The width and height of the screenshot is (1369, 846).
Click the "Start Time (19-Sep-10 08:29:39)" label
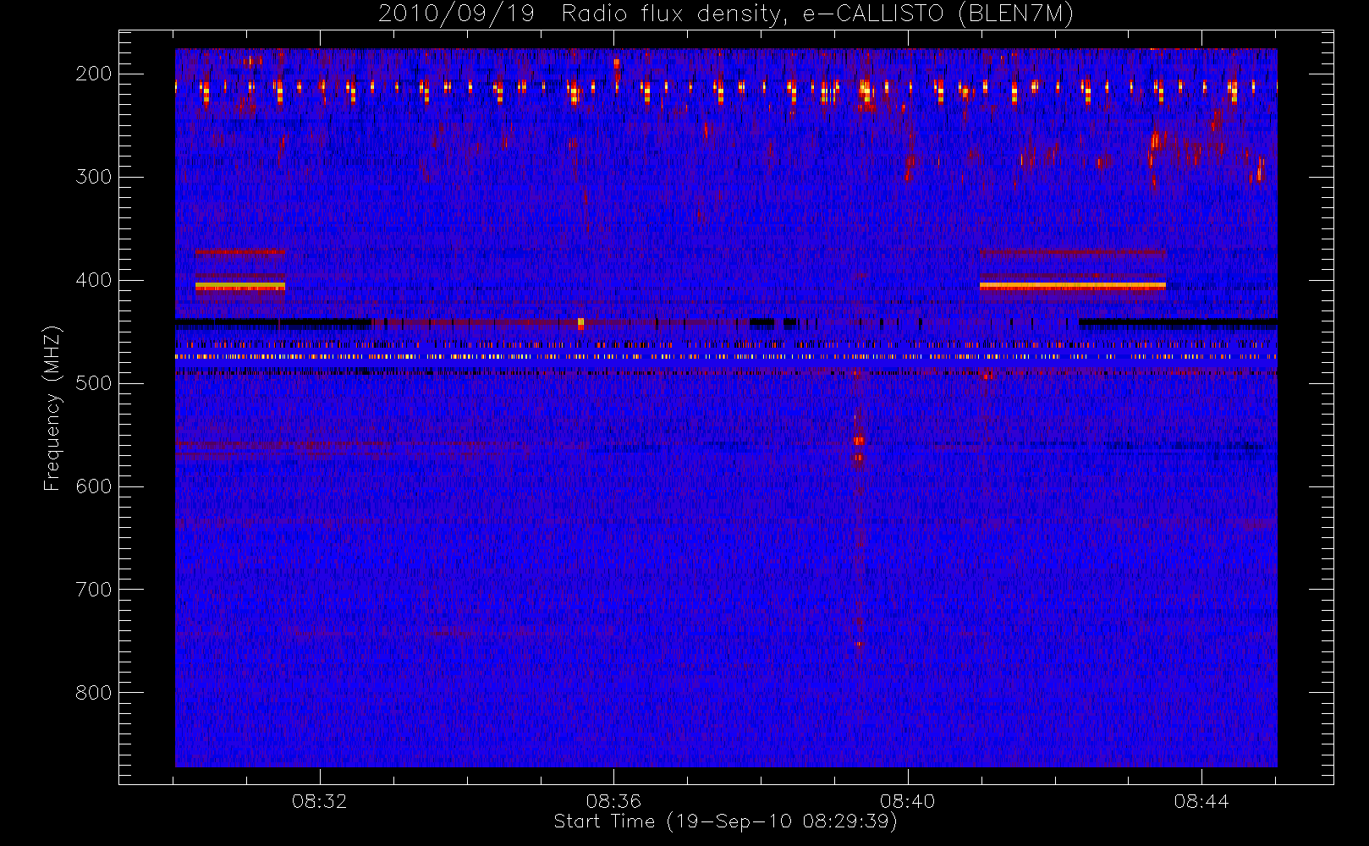coord(725,821)
